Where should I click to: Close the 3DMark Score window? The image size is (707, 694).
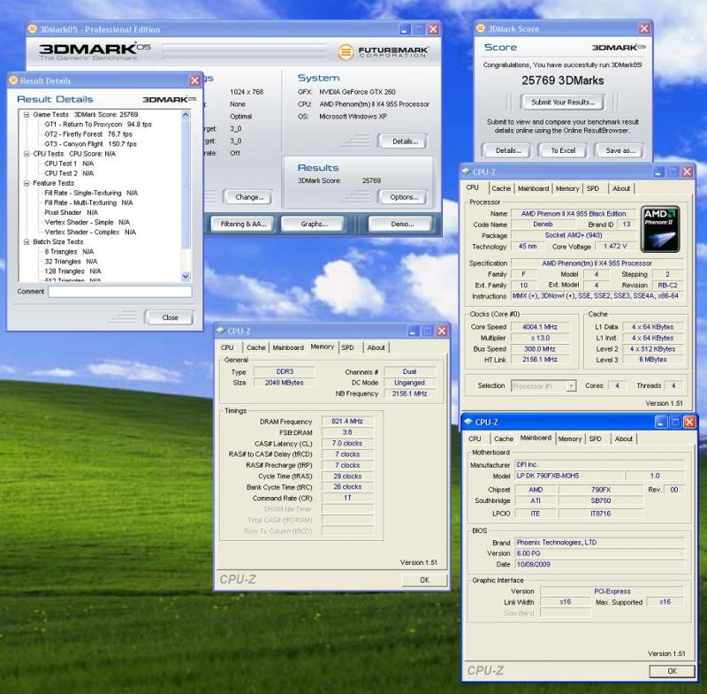point(644,29)
